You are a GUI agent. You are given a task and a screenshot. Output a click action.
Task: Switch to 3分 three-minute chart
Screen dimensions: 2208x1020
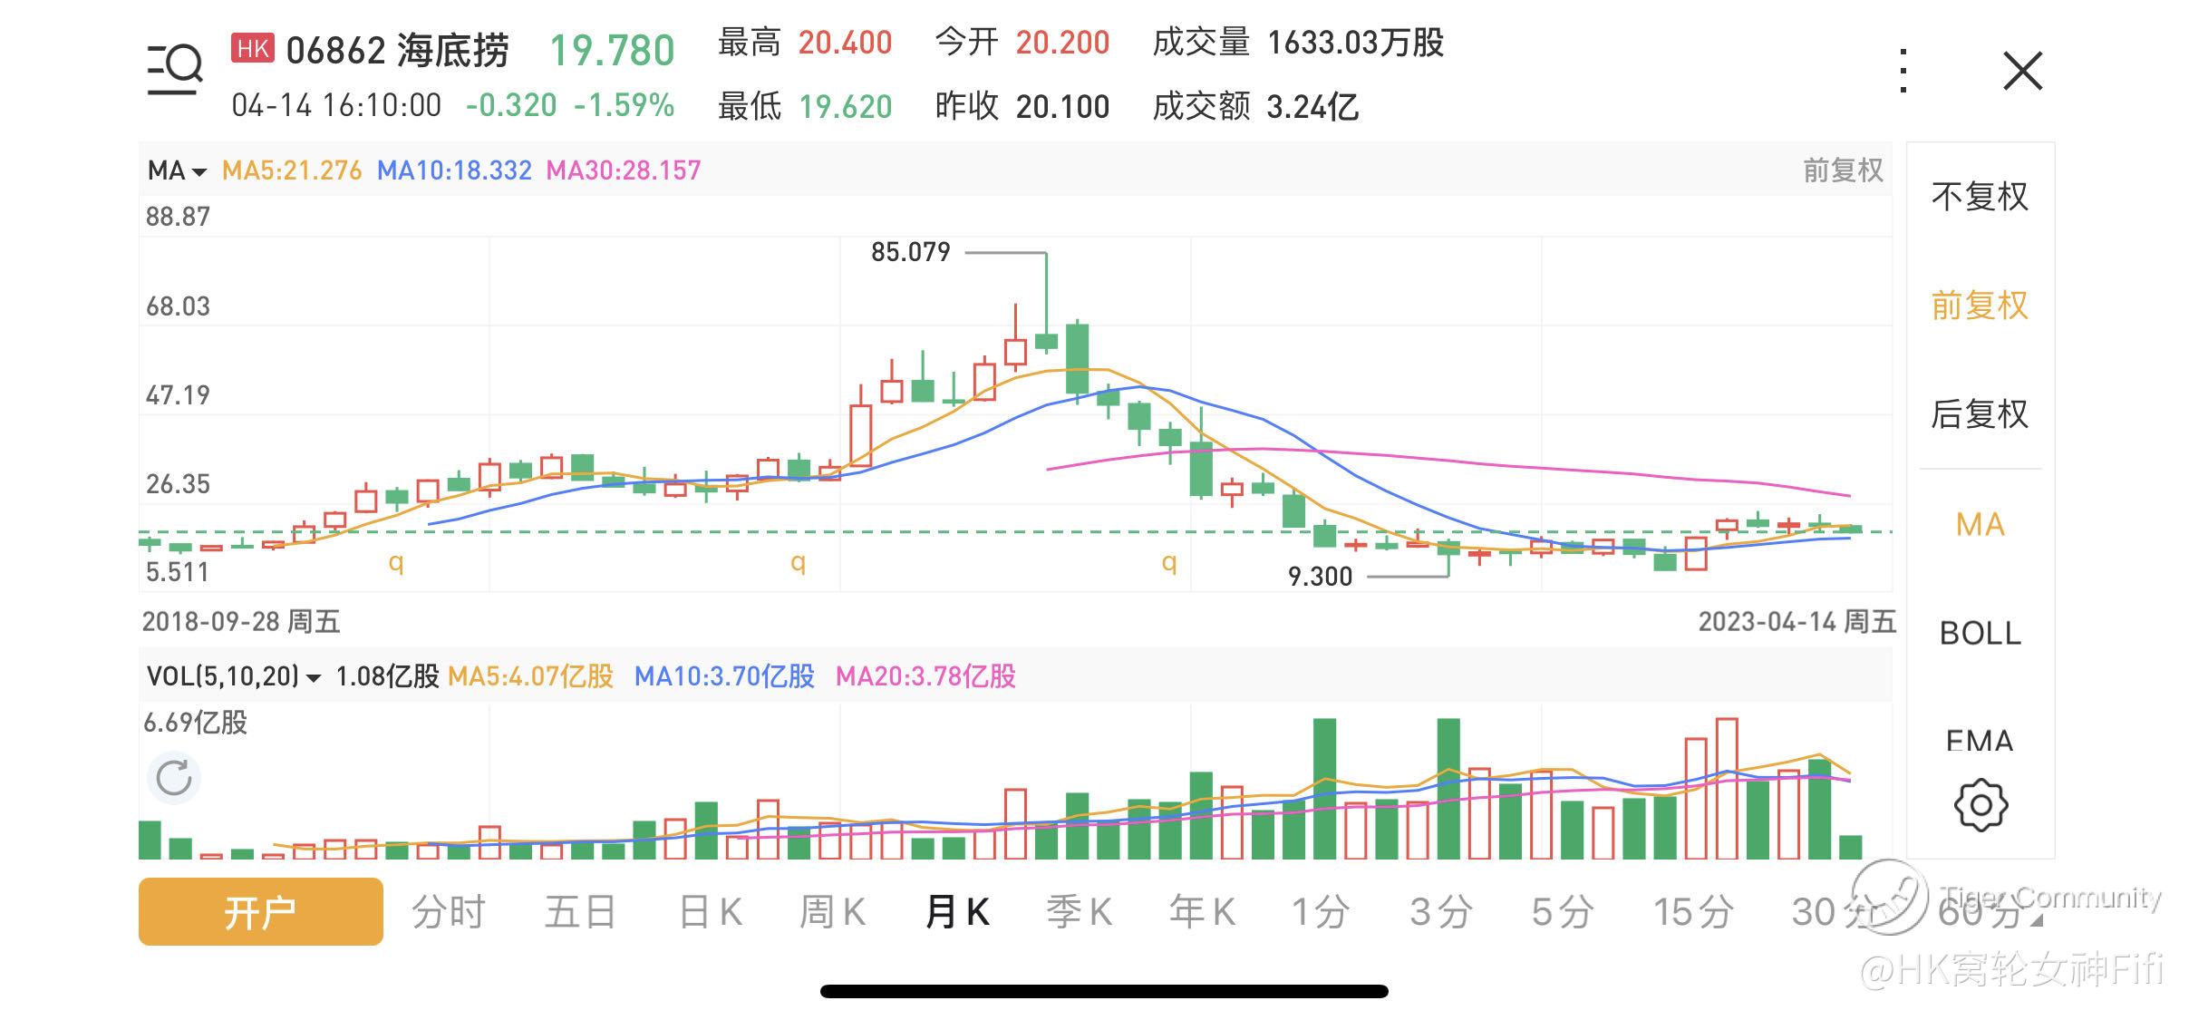1441,912
